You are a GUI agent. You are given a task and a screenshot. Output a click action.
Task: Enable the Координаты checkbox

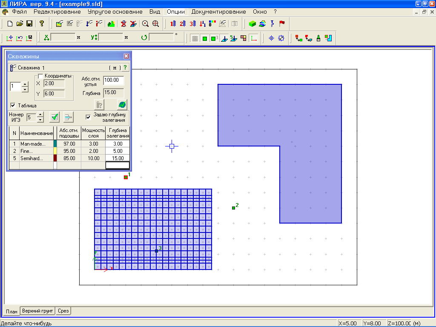[42, 76]
